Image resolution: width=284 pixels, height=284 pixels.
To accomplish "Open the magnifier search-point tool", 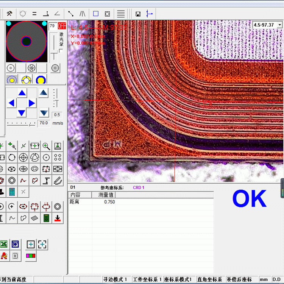I will [x=46, y=146].
